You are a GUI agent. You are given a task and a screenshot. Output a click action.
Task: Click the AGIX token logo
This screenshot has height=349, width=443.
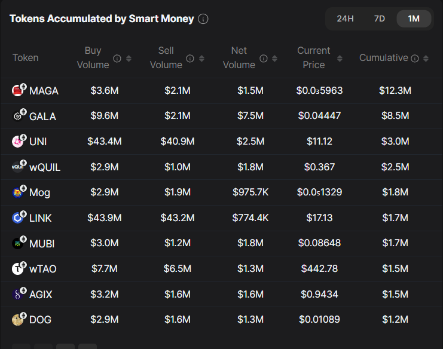(18, 294)
